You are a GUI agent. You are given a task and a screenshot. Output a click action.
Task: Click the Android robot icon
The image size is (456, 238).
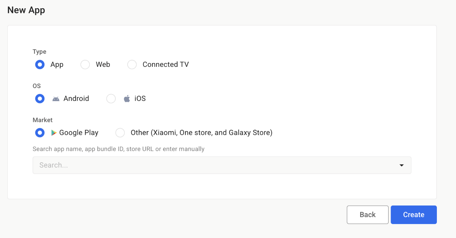pyautogui.click(x=56, y=99)
